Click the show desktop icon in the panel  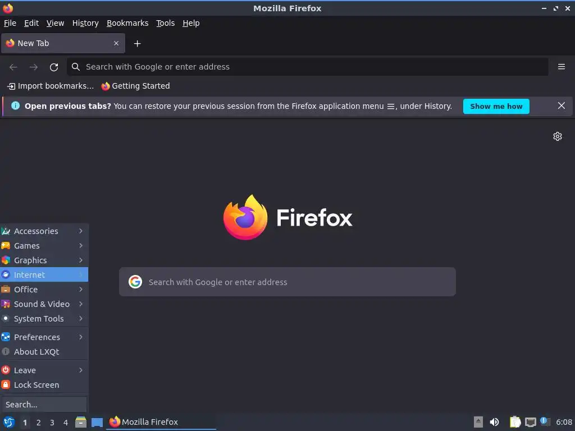click(x=97, y=422)
